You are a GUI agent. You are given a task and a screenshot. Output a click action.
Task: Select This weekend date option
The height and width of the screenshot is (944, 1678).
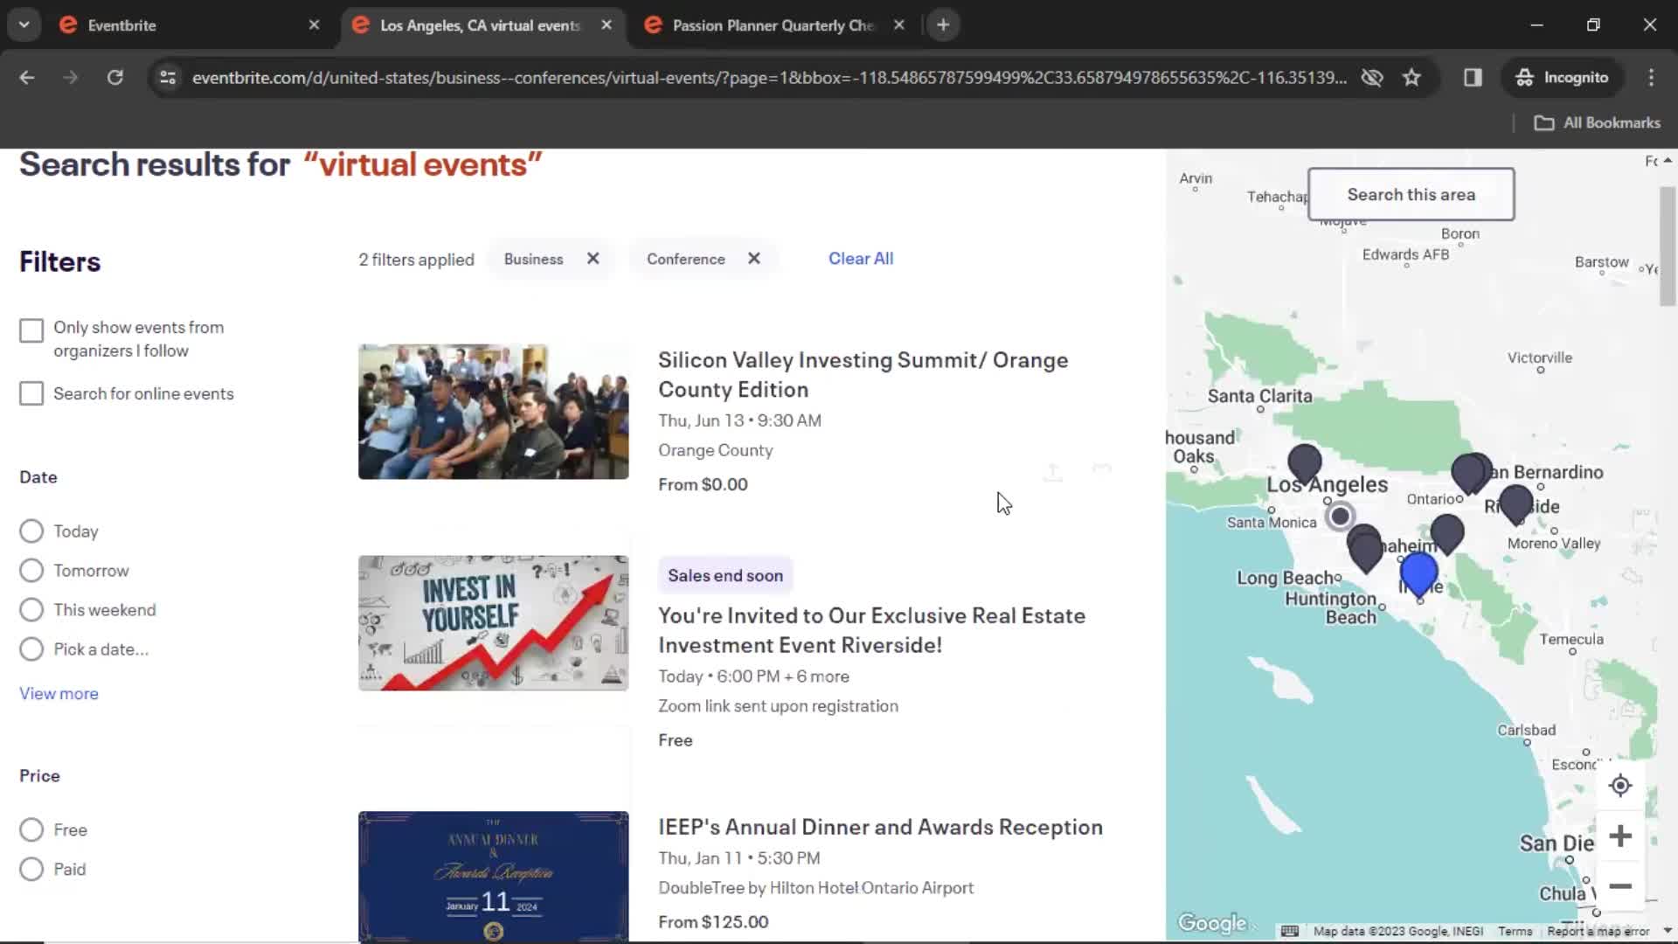31,610
